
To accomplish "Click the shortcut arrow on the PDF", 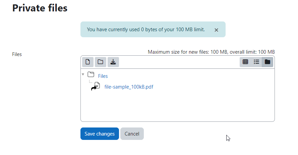I will pyautogui.click(x=94, y=89).
